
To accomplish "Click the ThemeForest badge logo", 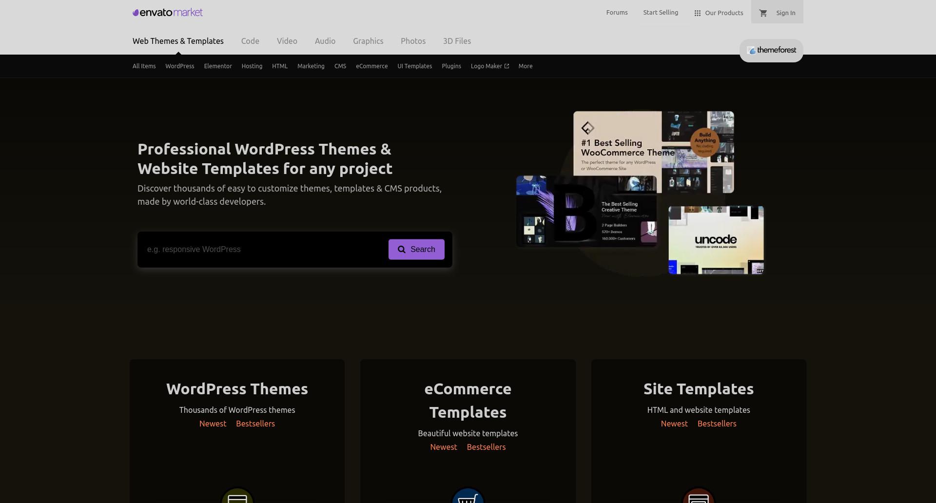I will click(x=771, y=50).
